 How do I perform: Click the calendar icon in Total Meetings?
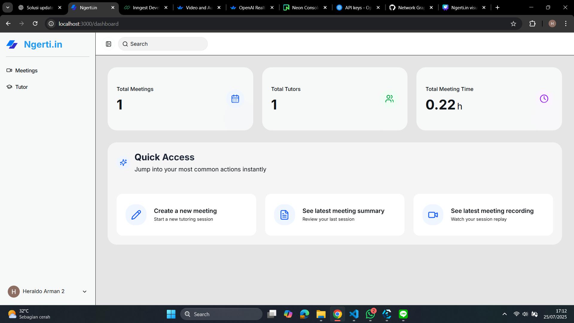point(235,99)
